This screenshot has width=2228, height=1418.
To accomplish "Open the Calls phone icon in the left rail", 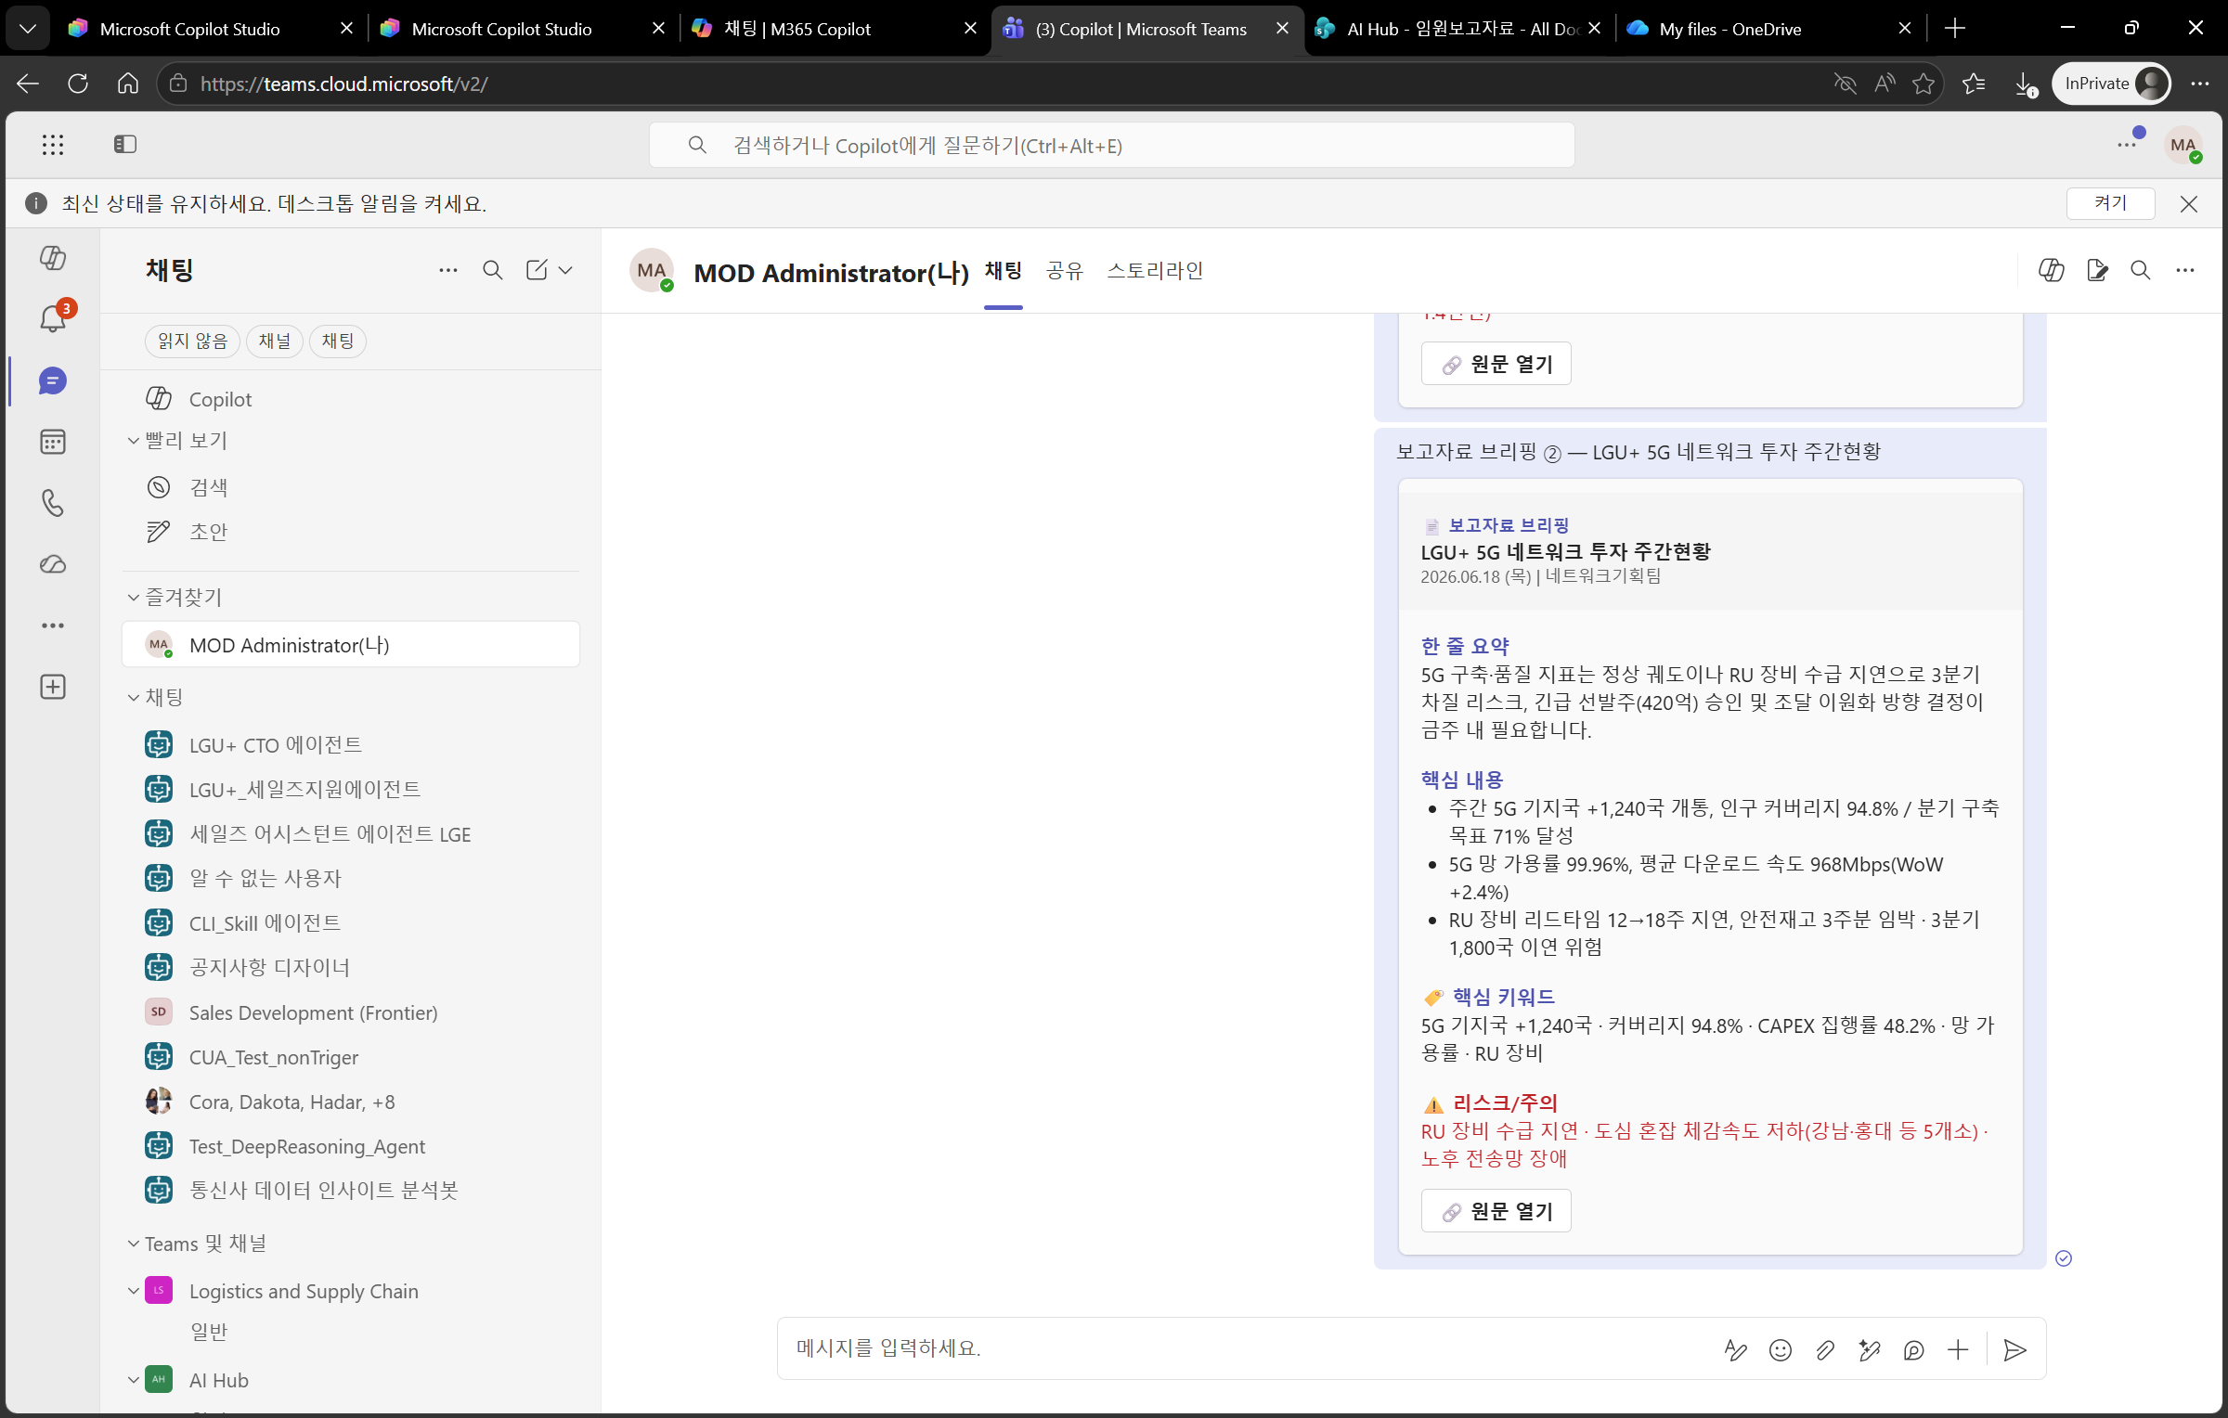I will point(53,503).
